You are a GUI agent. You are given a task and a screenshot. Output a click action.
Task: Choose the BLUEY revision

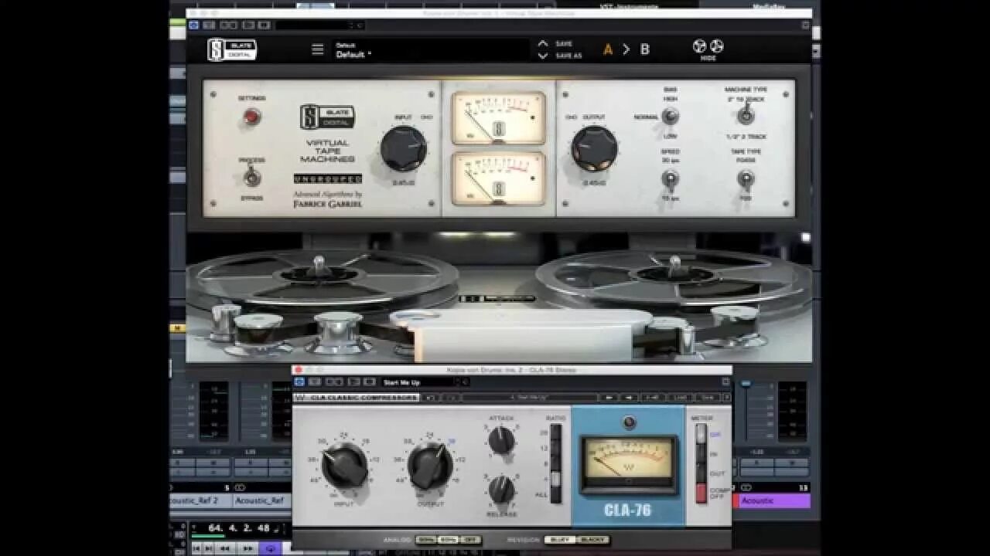(559, 540)
